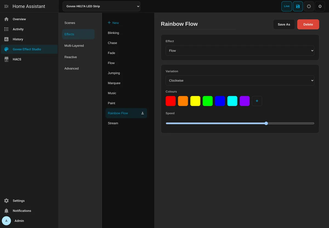This screenshot has width=329, height=228.
Task: Switch to the Reactive tab
Action: point(78,57)
